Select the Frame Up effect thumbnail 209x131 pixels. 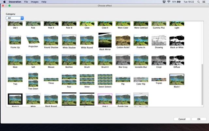pyautogui.click(x=15, y=40)
